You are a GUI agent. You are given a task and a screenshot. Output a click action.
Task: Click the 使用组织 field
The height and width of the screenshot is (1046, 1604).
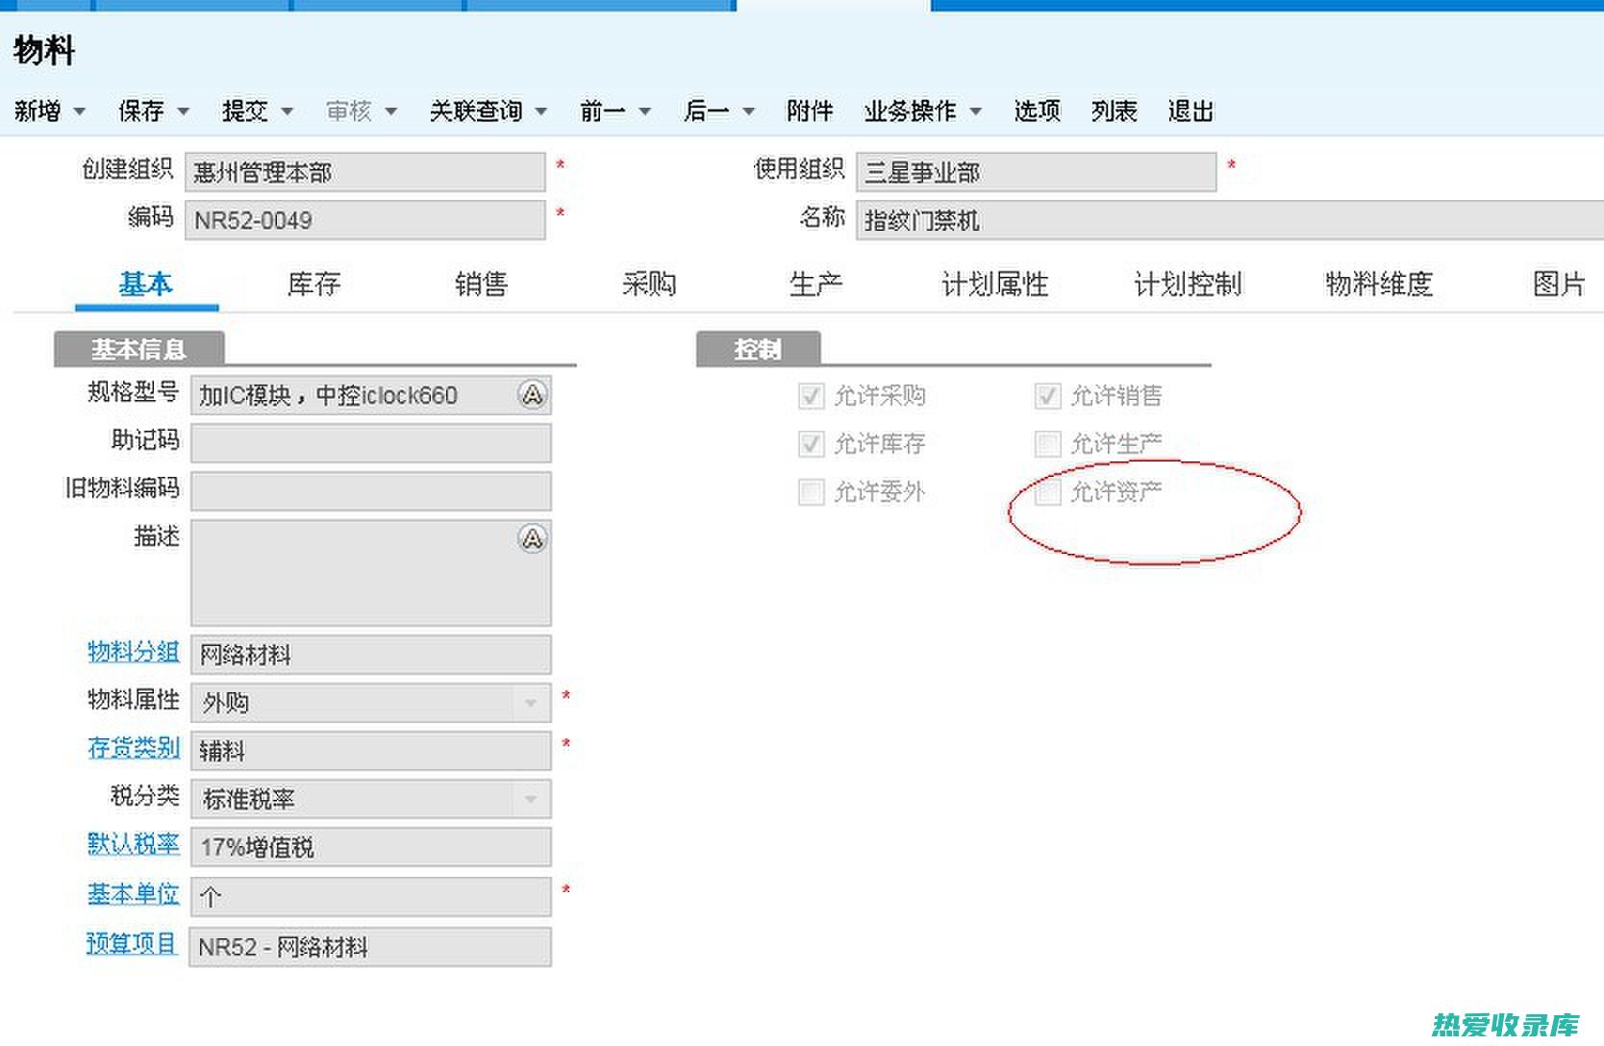click(1036, 172)
